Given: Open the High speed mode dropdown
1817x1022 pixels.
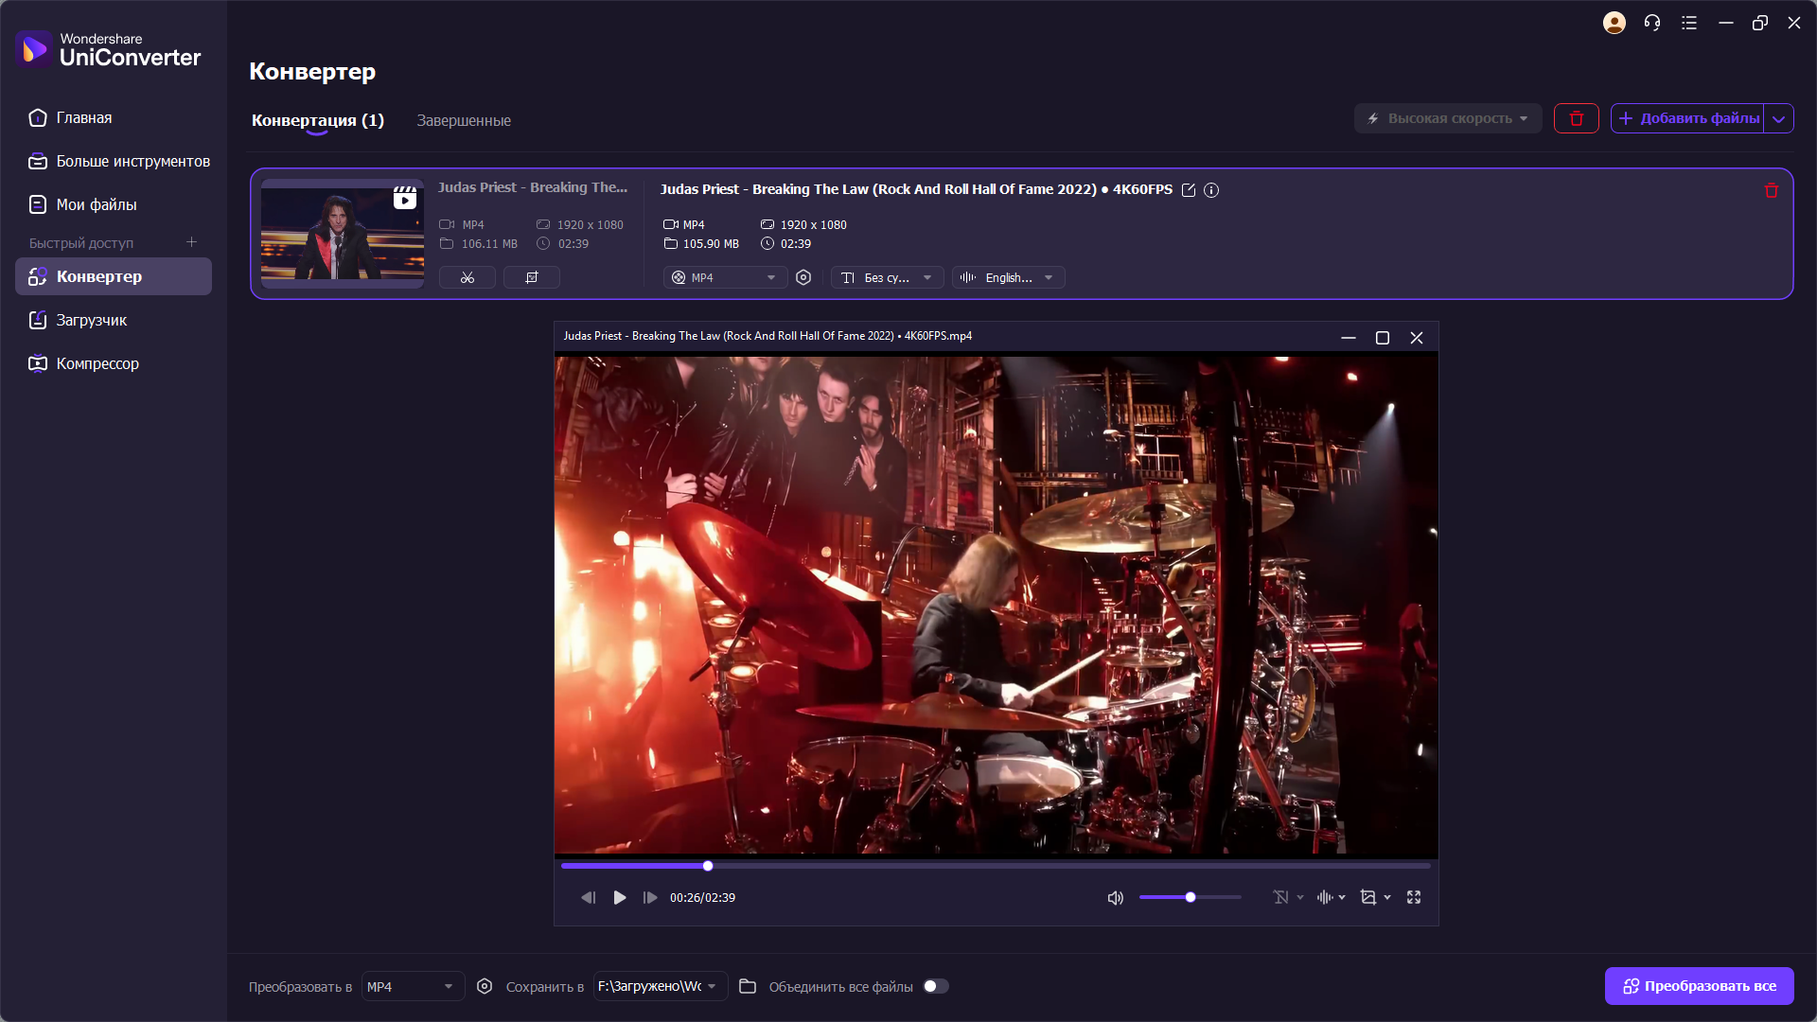Looking at the screenshot, I should click(x=1448, y=118).
